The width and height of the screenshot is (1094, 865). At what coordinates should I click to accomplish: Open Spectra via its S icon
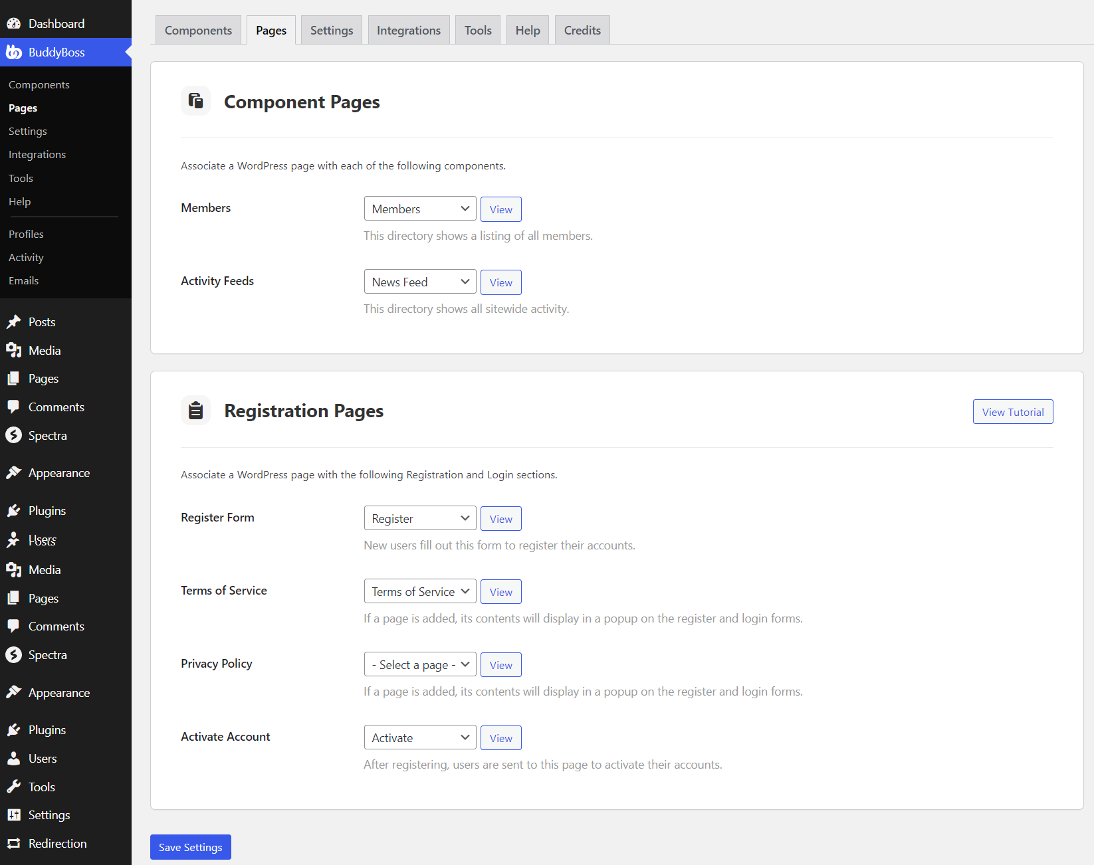(x=14, y=435)
